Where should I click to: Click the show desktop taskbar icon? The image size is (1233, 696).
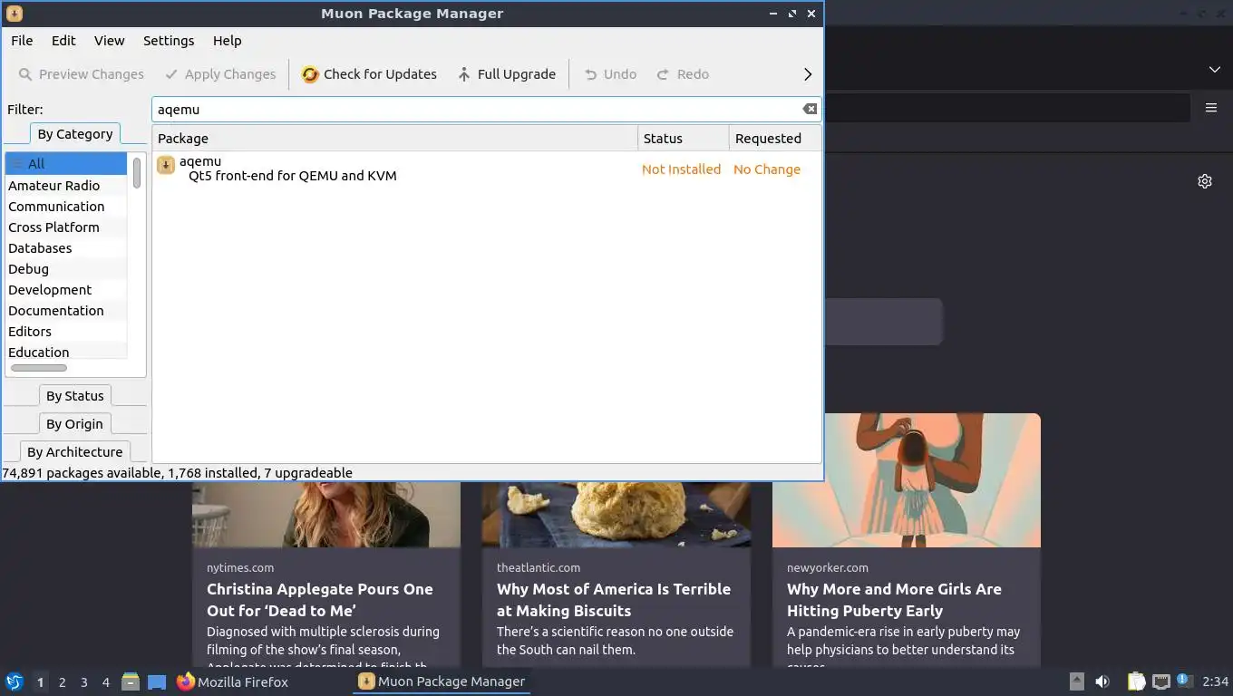coord(157,681)
